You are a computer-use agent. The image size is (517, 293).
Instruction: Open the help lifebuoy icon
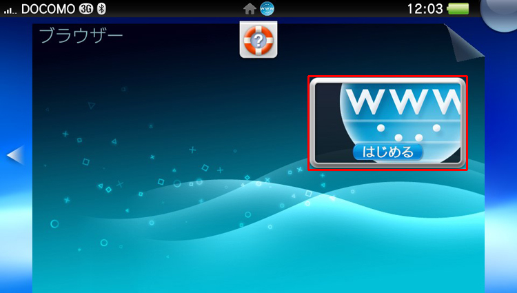258,40
